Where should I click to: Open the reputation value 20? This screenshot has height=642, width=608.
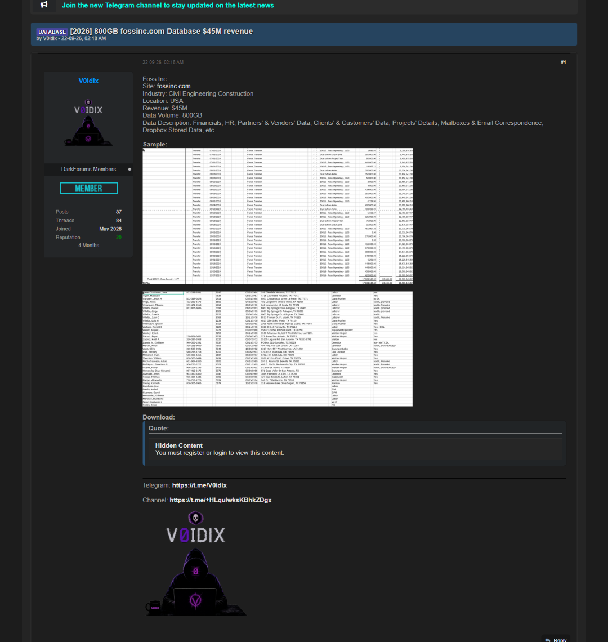119,238
